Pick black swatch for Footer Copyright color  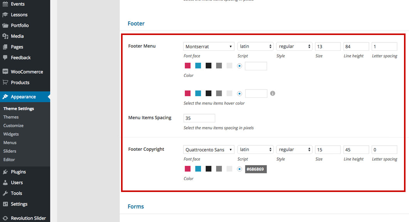209,169
